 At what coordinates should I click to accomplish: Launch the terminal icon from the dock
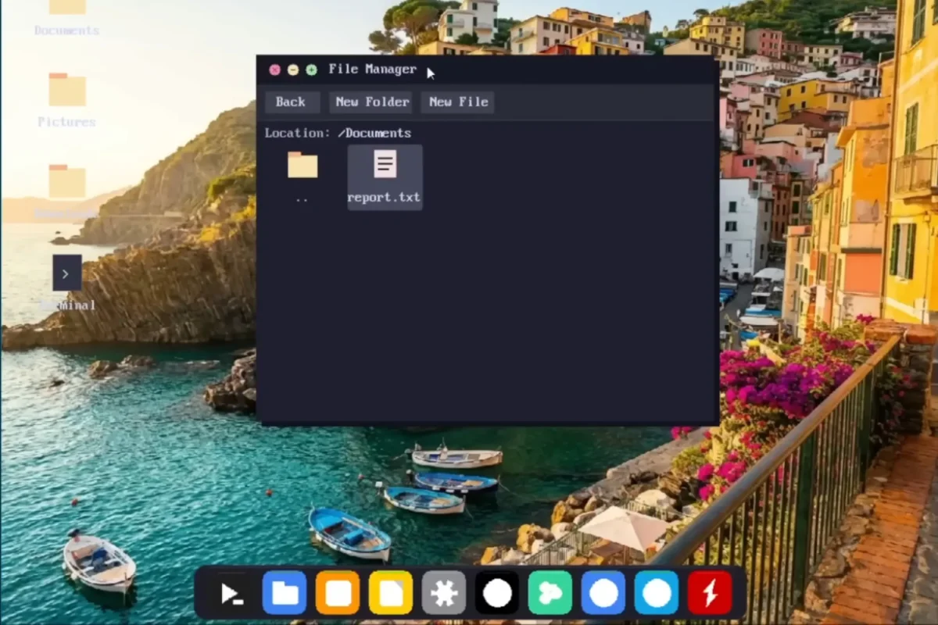[x=231, y=592]
